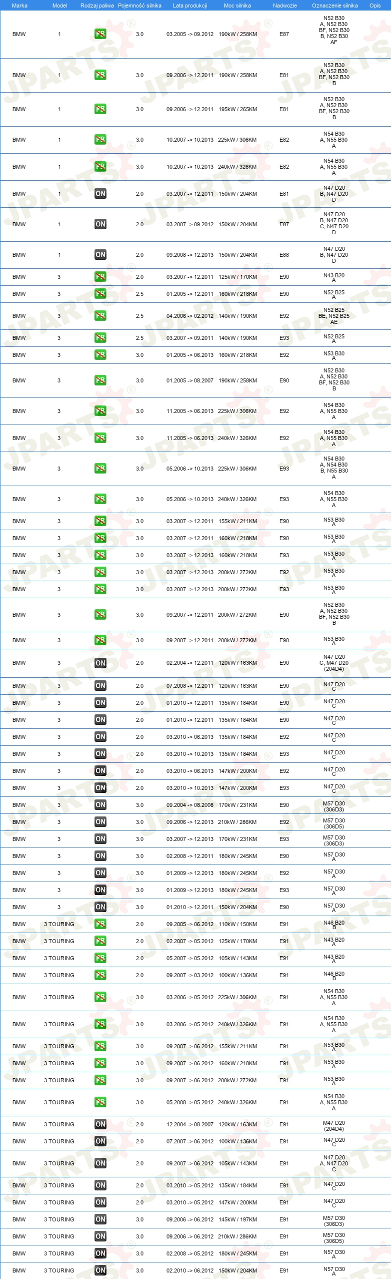This screenshot has width=391, height=1279.
Task: Click diesel ON icon in BMW 3 E90 02.2004 120kW/163KM row
Action: pos(100,663)
